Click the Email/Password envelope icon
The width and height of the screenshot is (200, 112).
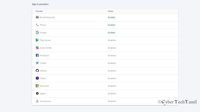pyautogui.click(x=37, y=17)
